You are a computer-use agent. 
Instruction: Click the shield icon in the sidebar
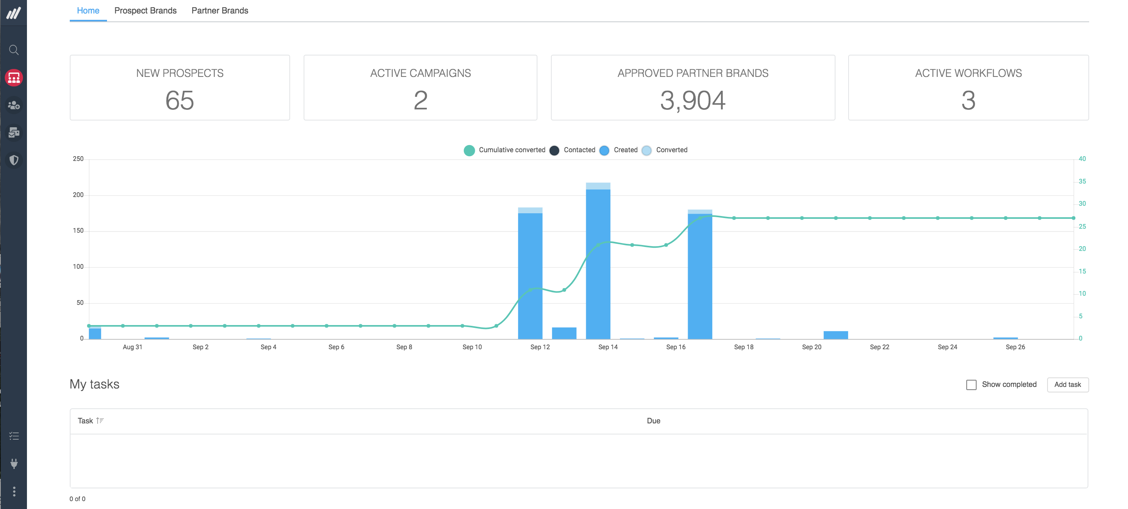pos(13,160)
